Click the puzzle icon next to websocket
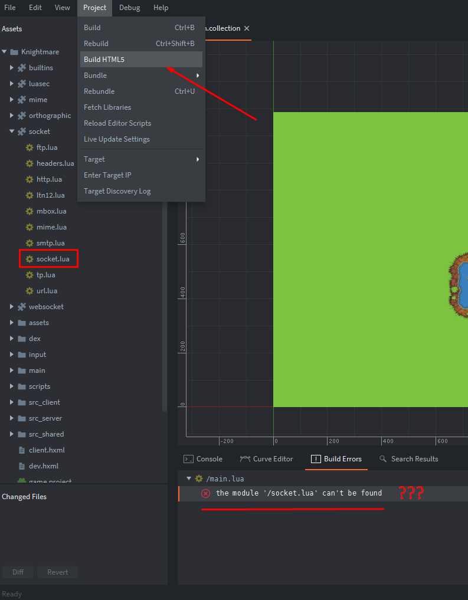The image size is (468, 600). point(22,307)
